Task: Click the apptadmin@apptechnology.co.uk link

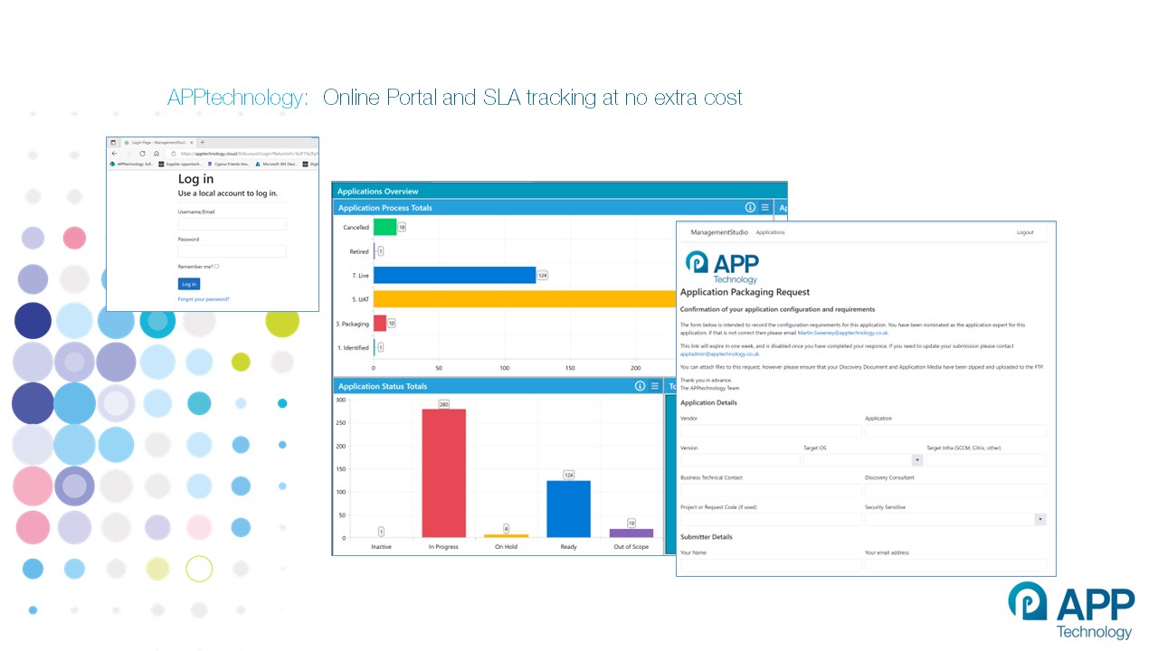Action: (x=719, y=354)
